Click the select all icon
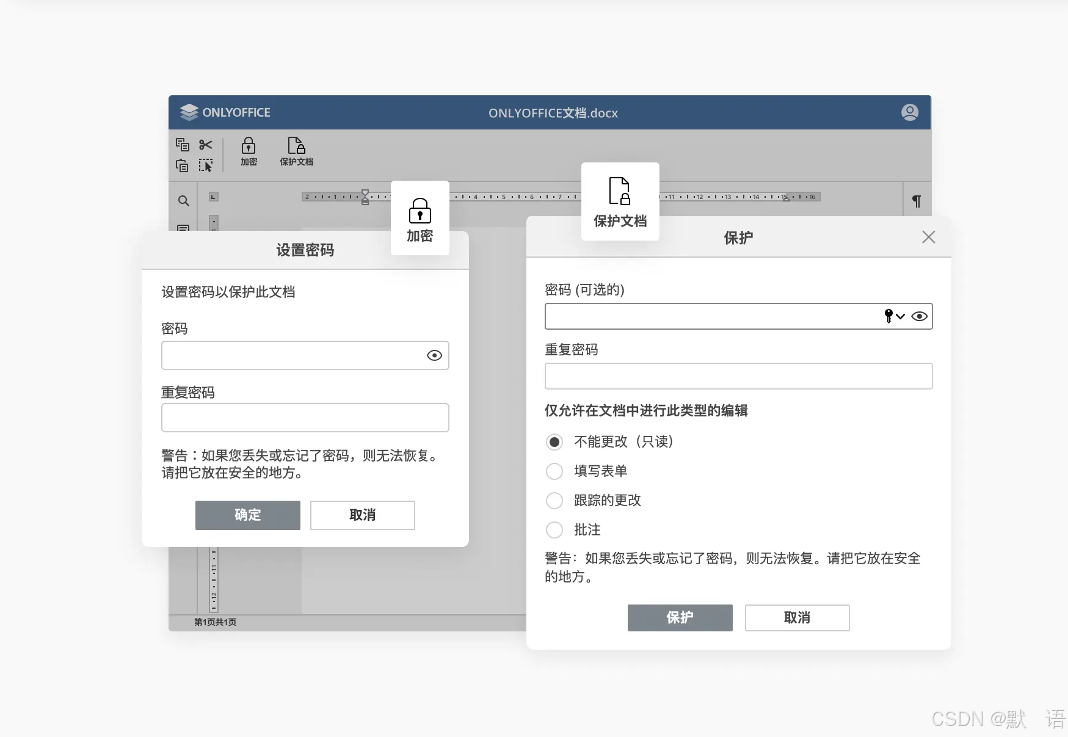This screenshot has width=1068, height=737. click(206, 165)
